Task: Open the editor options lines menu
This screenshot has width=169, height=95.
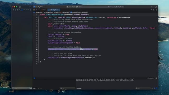Action: click(x=153, y=10)
